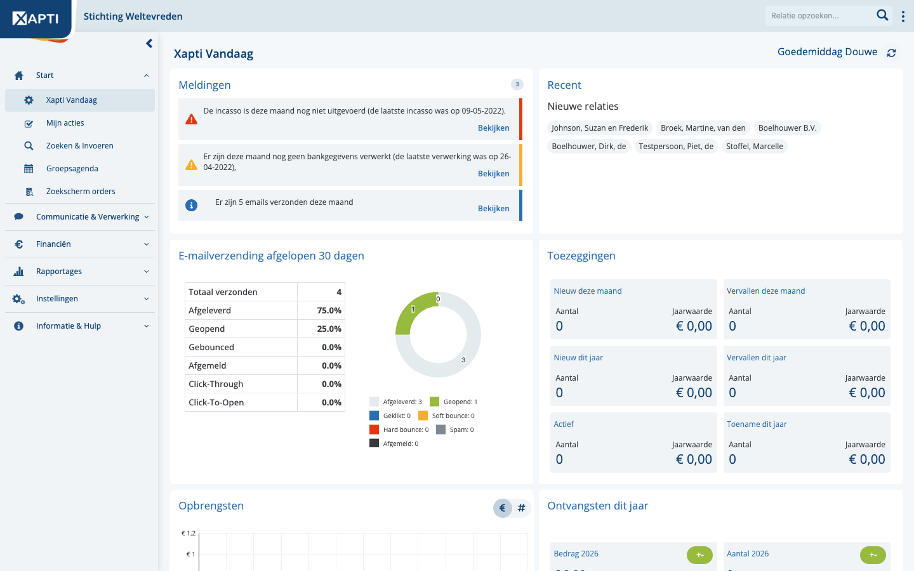914x571 pixels.
Task: Toggle the Geklikt legend entry
Action: pos(390,416)
